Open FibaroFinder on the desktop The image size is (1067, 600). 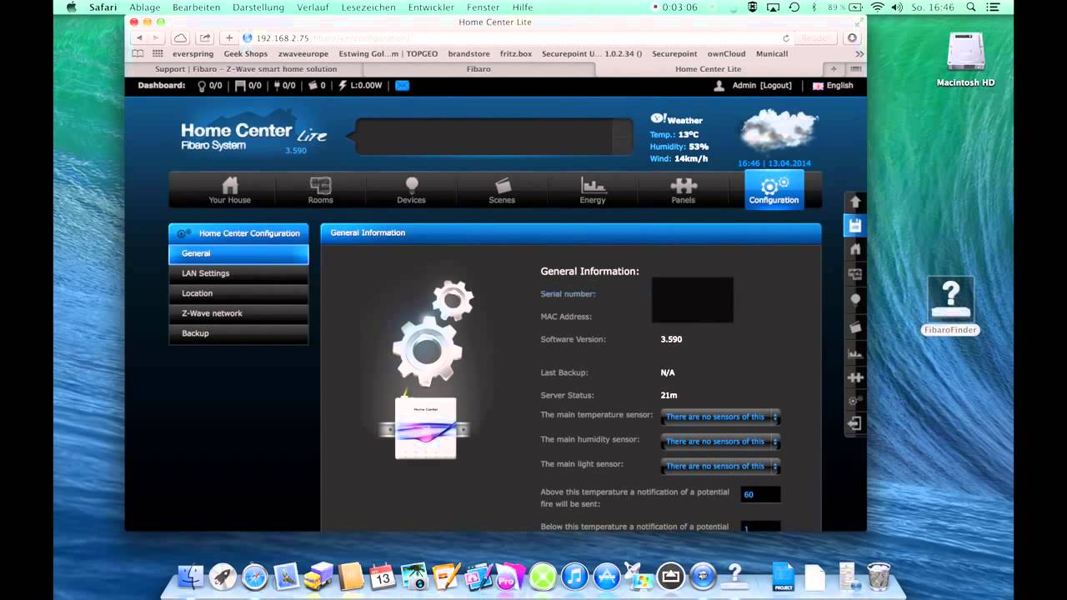(950, 306)
